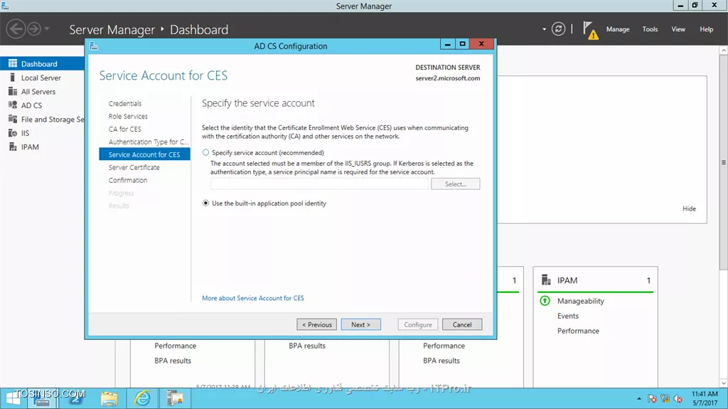The height and width of the screenshot is (409, 728).
Task: Open Events in the IPAM tile
Action: point(568,316)
